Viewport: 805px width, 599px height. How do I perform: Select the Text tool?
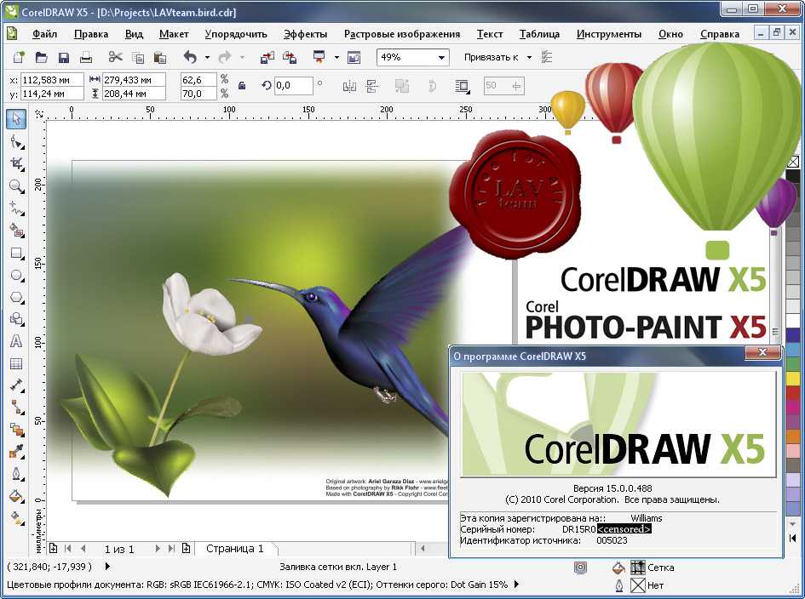click(16, 341)
